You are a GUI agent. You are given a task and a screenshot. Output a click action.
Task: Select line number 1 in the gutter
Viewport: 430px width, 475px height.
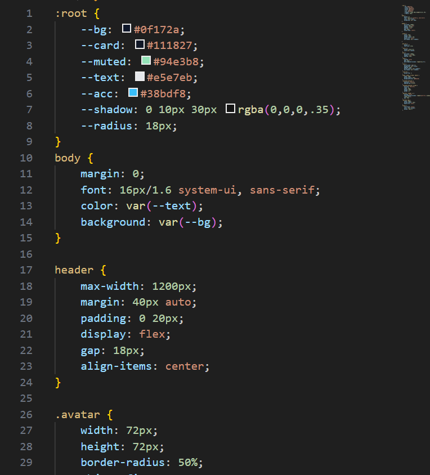(x=29, y=13)
